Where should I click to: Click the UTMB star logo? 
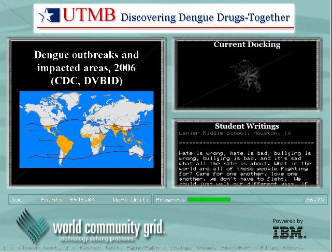(x=49, y=15)
